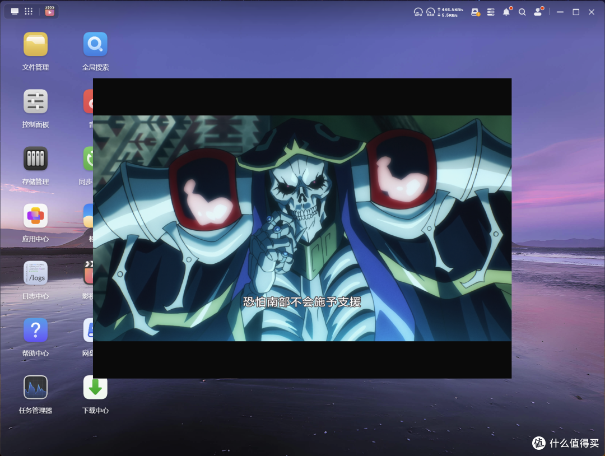Image resolution: width=605 pixels, height=456 pixels.
Task: Check the RAM usage gauge
Action: coord(430,12)
